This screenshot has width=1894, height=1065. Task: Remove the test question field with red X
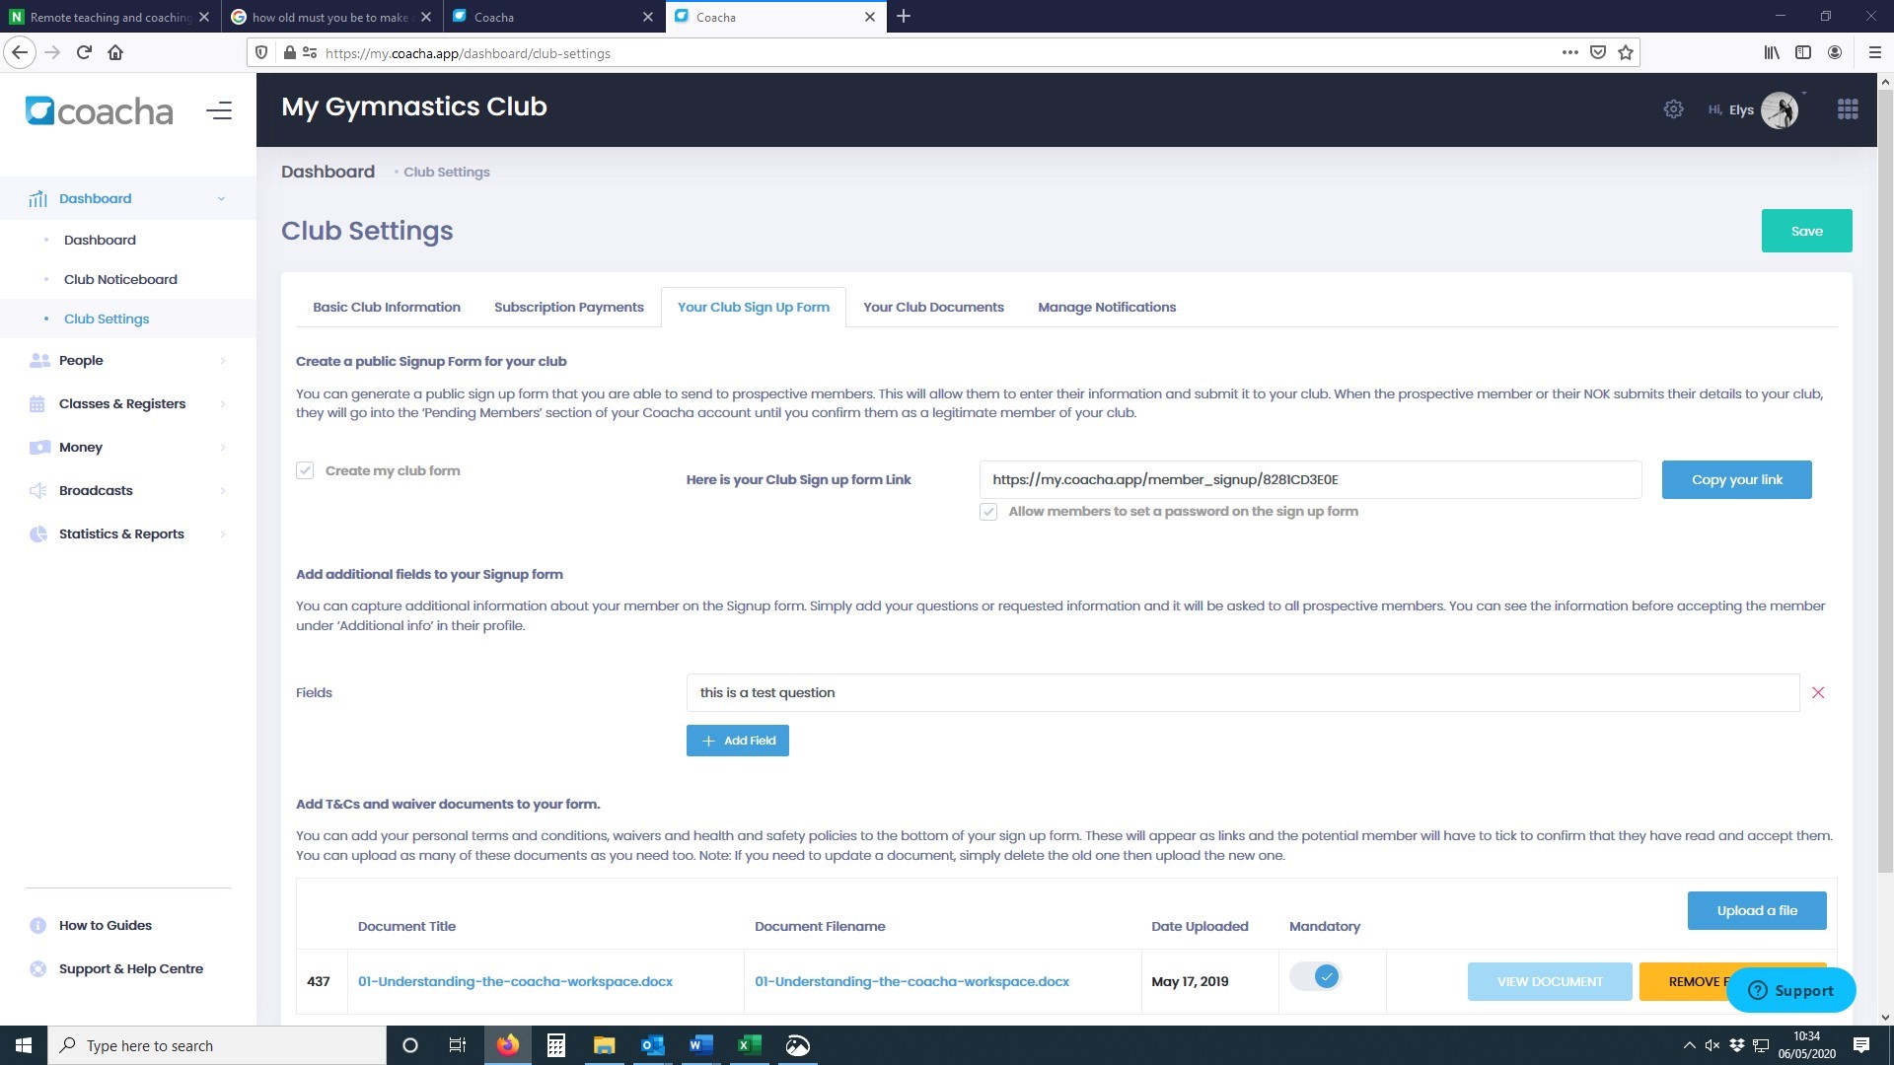point(1818,692)
